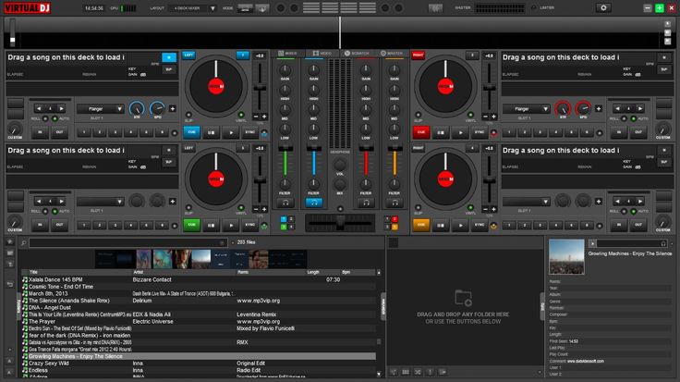Click the crossfader slider at mixer bottom

[x=339, y=224]
